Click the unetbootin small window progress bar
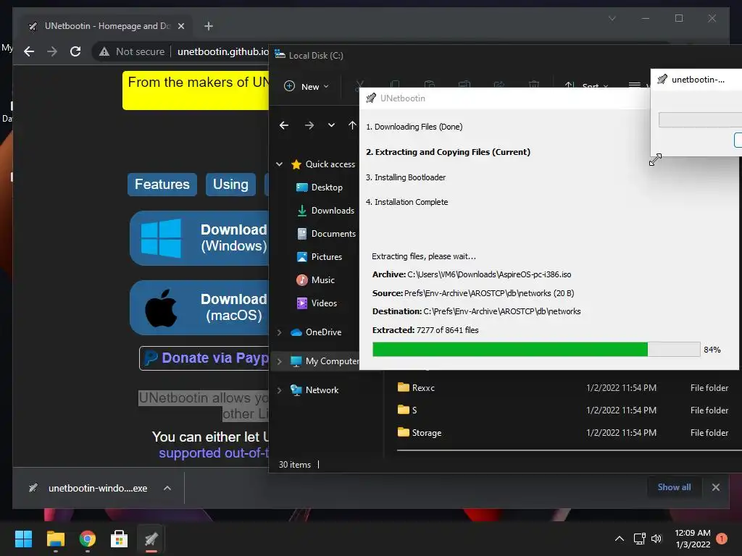The image size is (742, 556). point(701,119)
